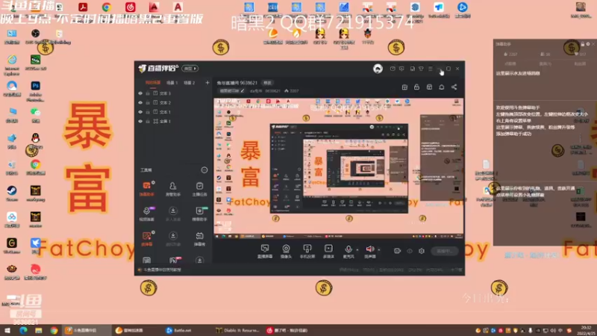
Task: Switch to the 场景 2 tab
Action: pos(189,83)
